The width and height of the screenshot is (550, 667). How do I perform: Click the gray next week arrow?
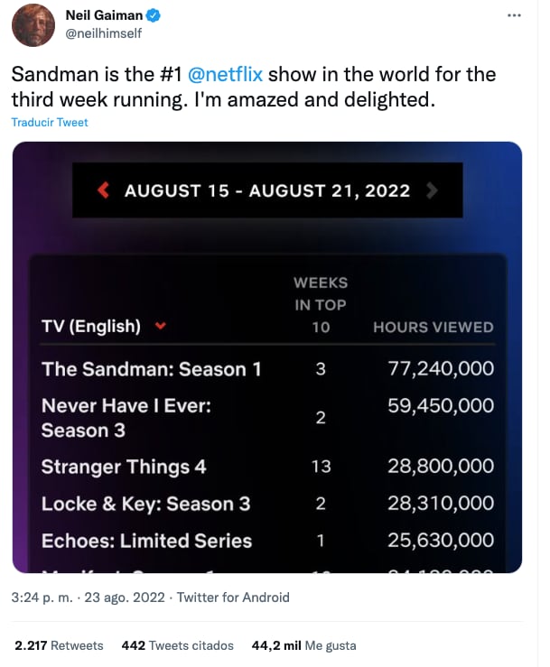pos(431,190)
